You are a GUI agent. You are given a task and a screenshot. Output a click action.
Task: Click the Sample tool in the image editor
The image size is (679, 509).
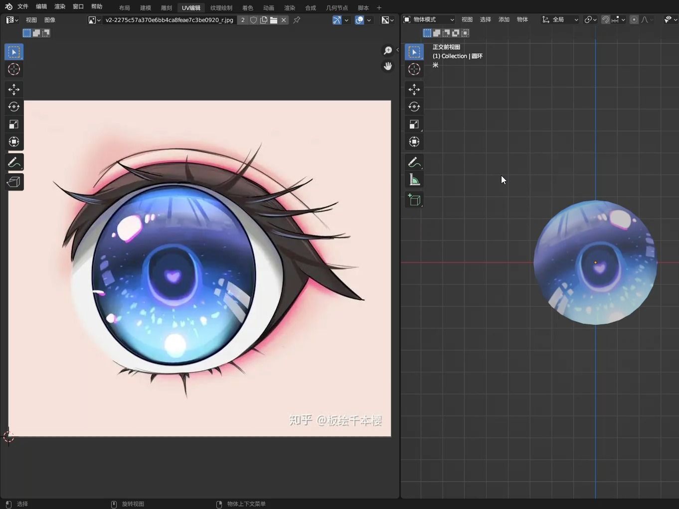[14, 182]
